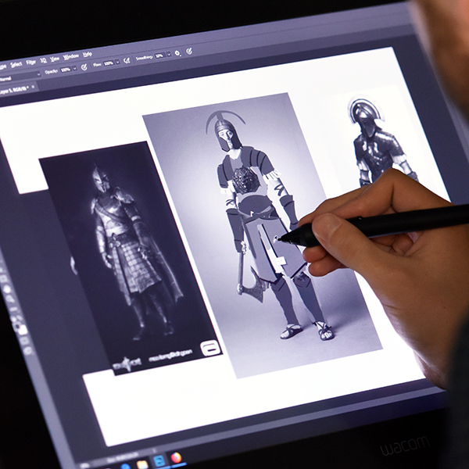Open the Select menu
This screenshot has width=469, height=469.
pos(16,65)
